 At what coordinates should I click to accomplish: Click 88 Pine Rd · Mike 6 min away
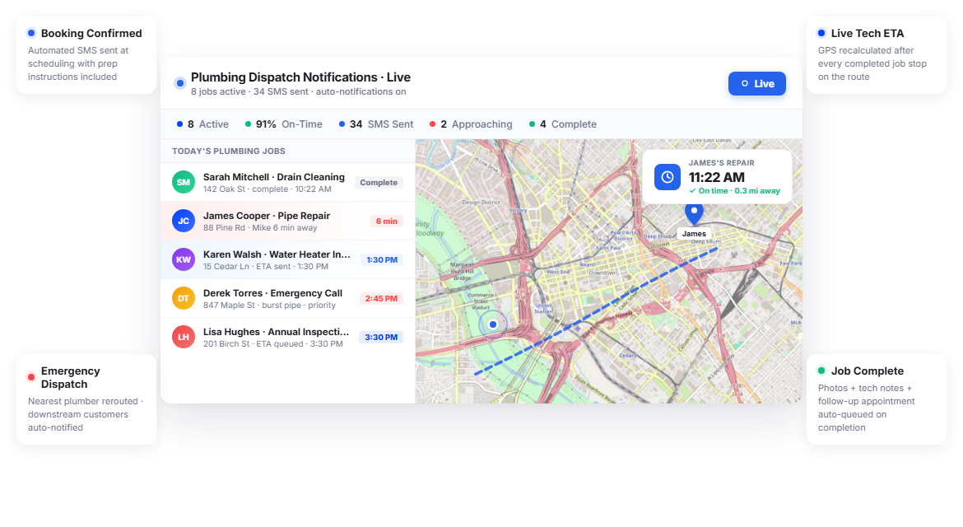(x=260, y=228)
